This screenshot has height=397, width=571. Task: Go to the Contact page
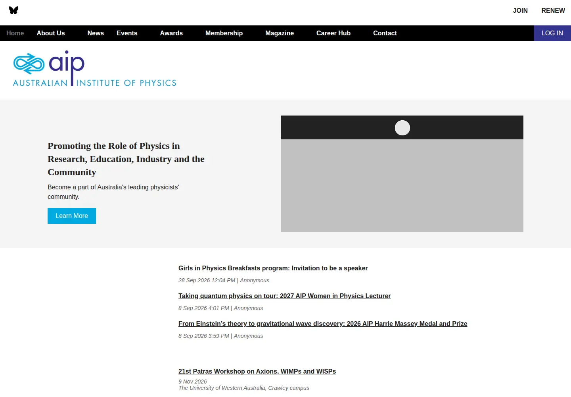[x=385, y=33]
